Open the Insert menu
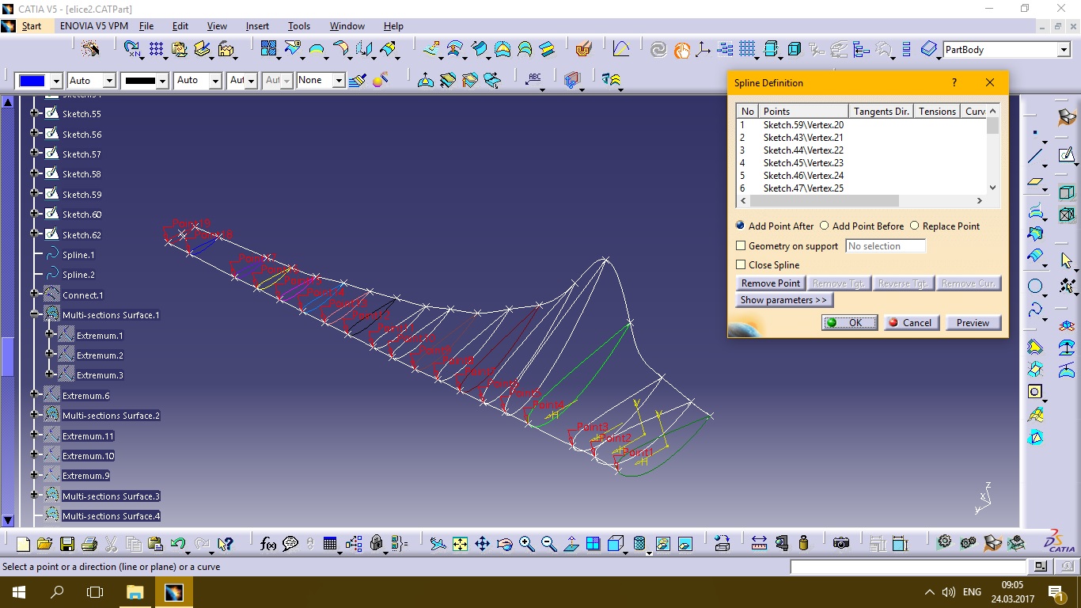 (x=257, y=26)
